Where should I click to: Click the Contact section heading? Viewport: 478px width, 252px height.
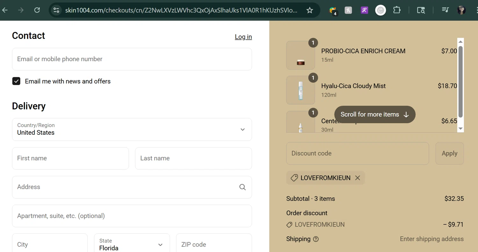28,36
